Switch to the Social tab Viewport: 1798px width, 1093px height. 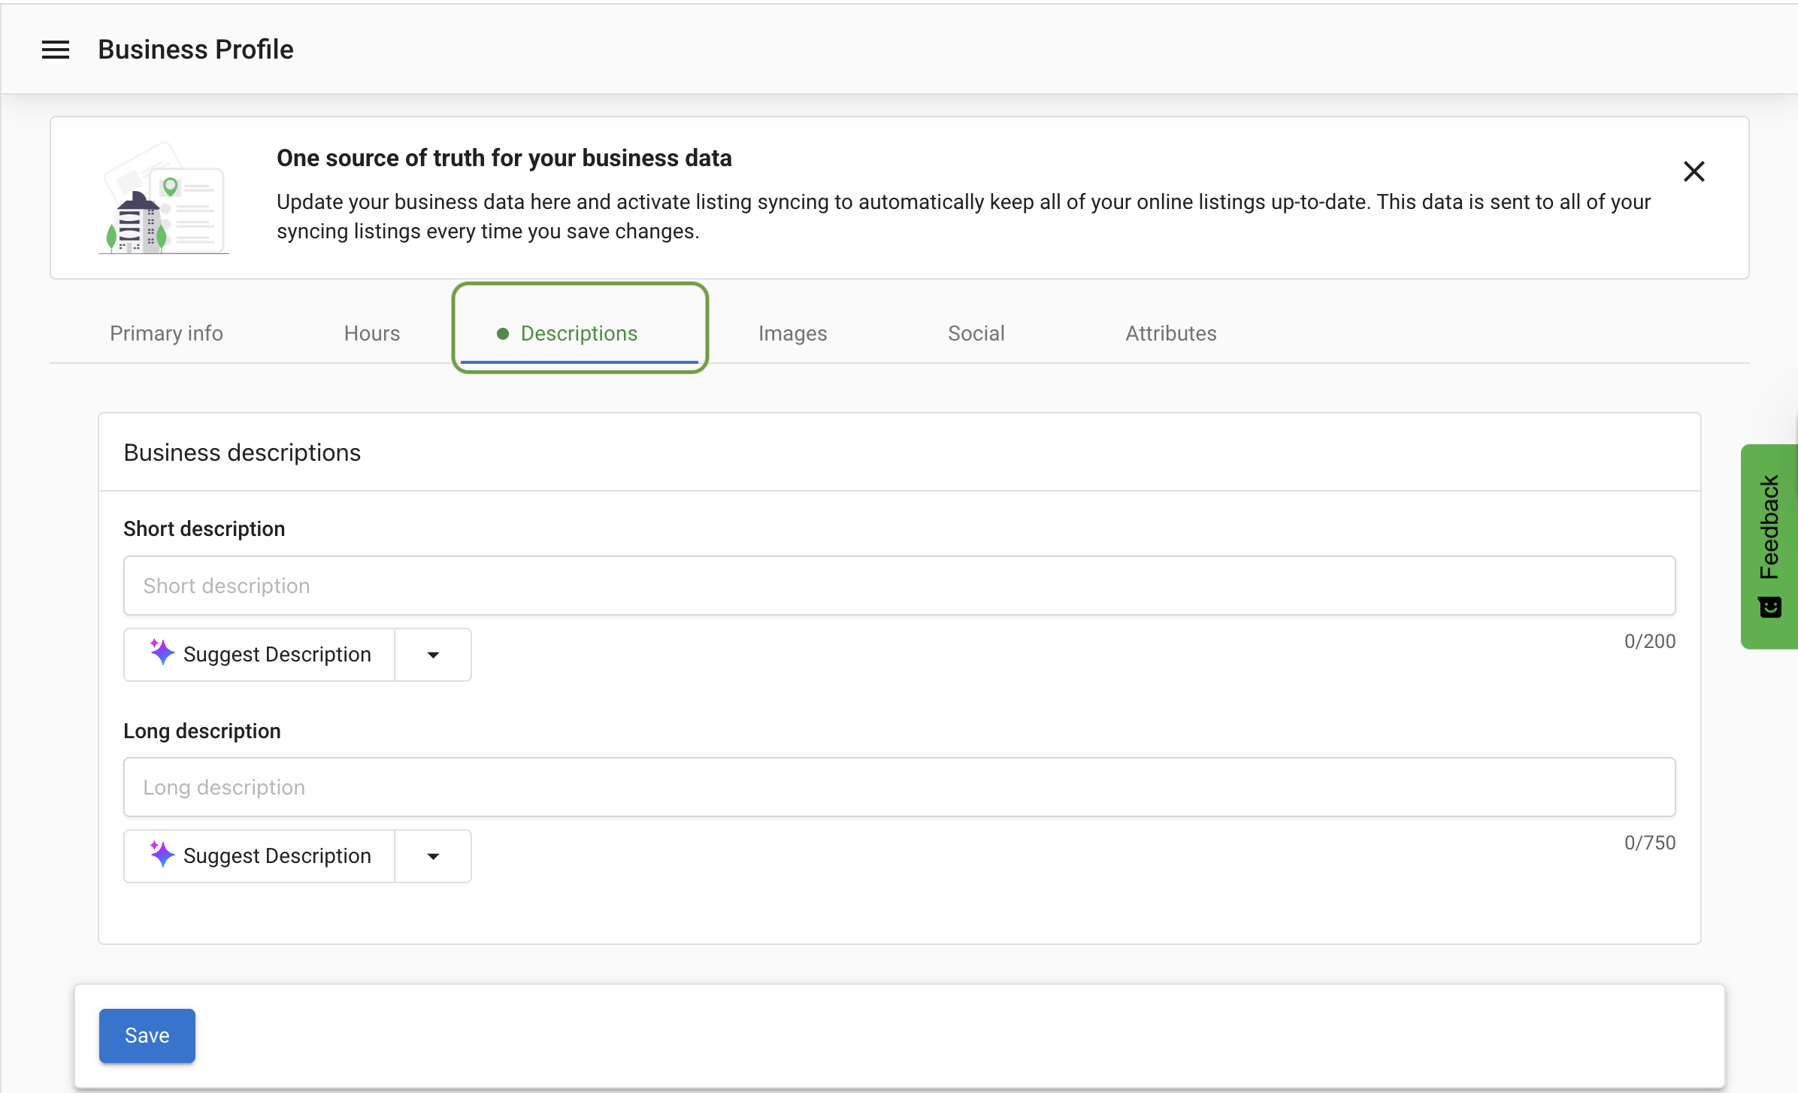click(x=976, y=333)
